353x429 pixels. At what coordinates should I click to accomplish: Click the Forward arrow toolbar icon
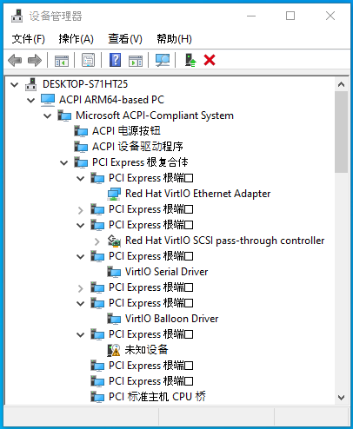35,61
